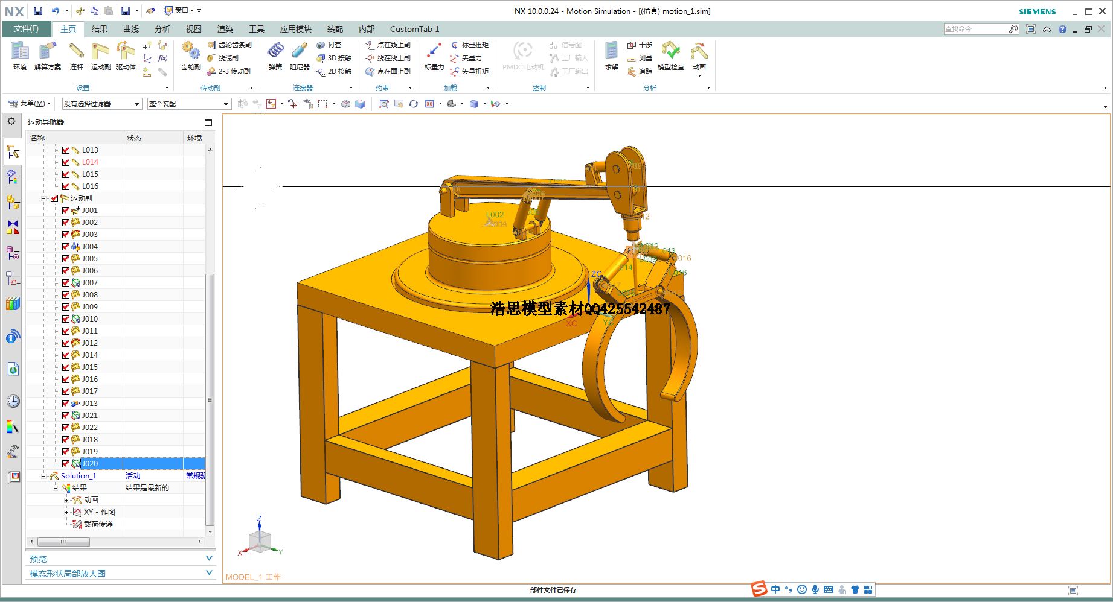Collapse the Solution_1 tree node
Screen dimensions: 1113x602
(x=43, y=475)
